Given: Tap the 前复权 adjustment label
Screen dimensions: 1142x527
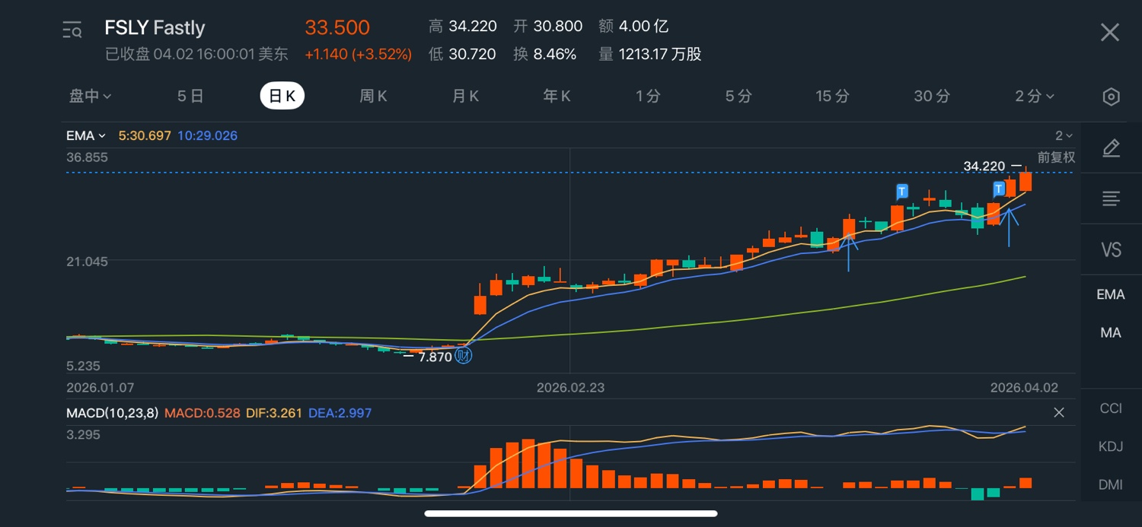Looking at the screenshot, I should pyautogui.click(x=1056, y=157).
